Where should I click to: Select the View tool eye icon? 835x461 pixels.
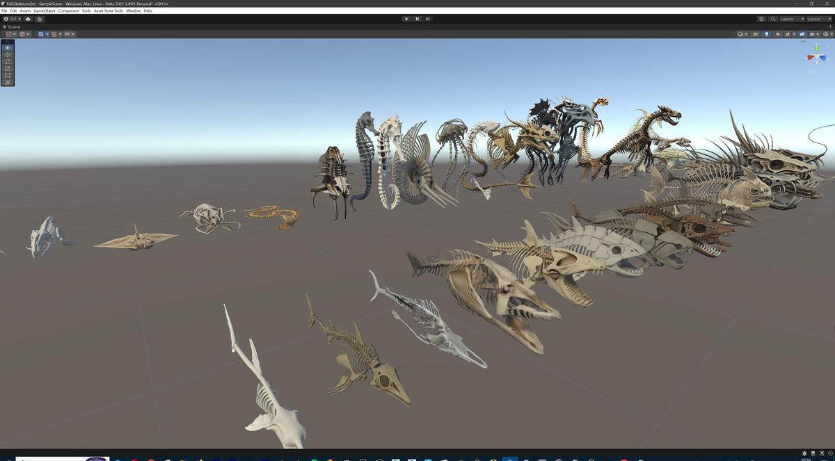point(7,47)
